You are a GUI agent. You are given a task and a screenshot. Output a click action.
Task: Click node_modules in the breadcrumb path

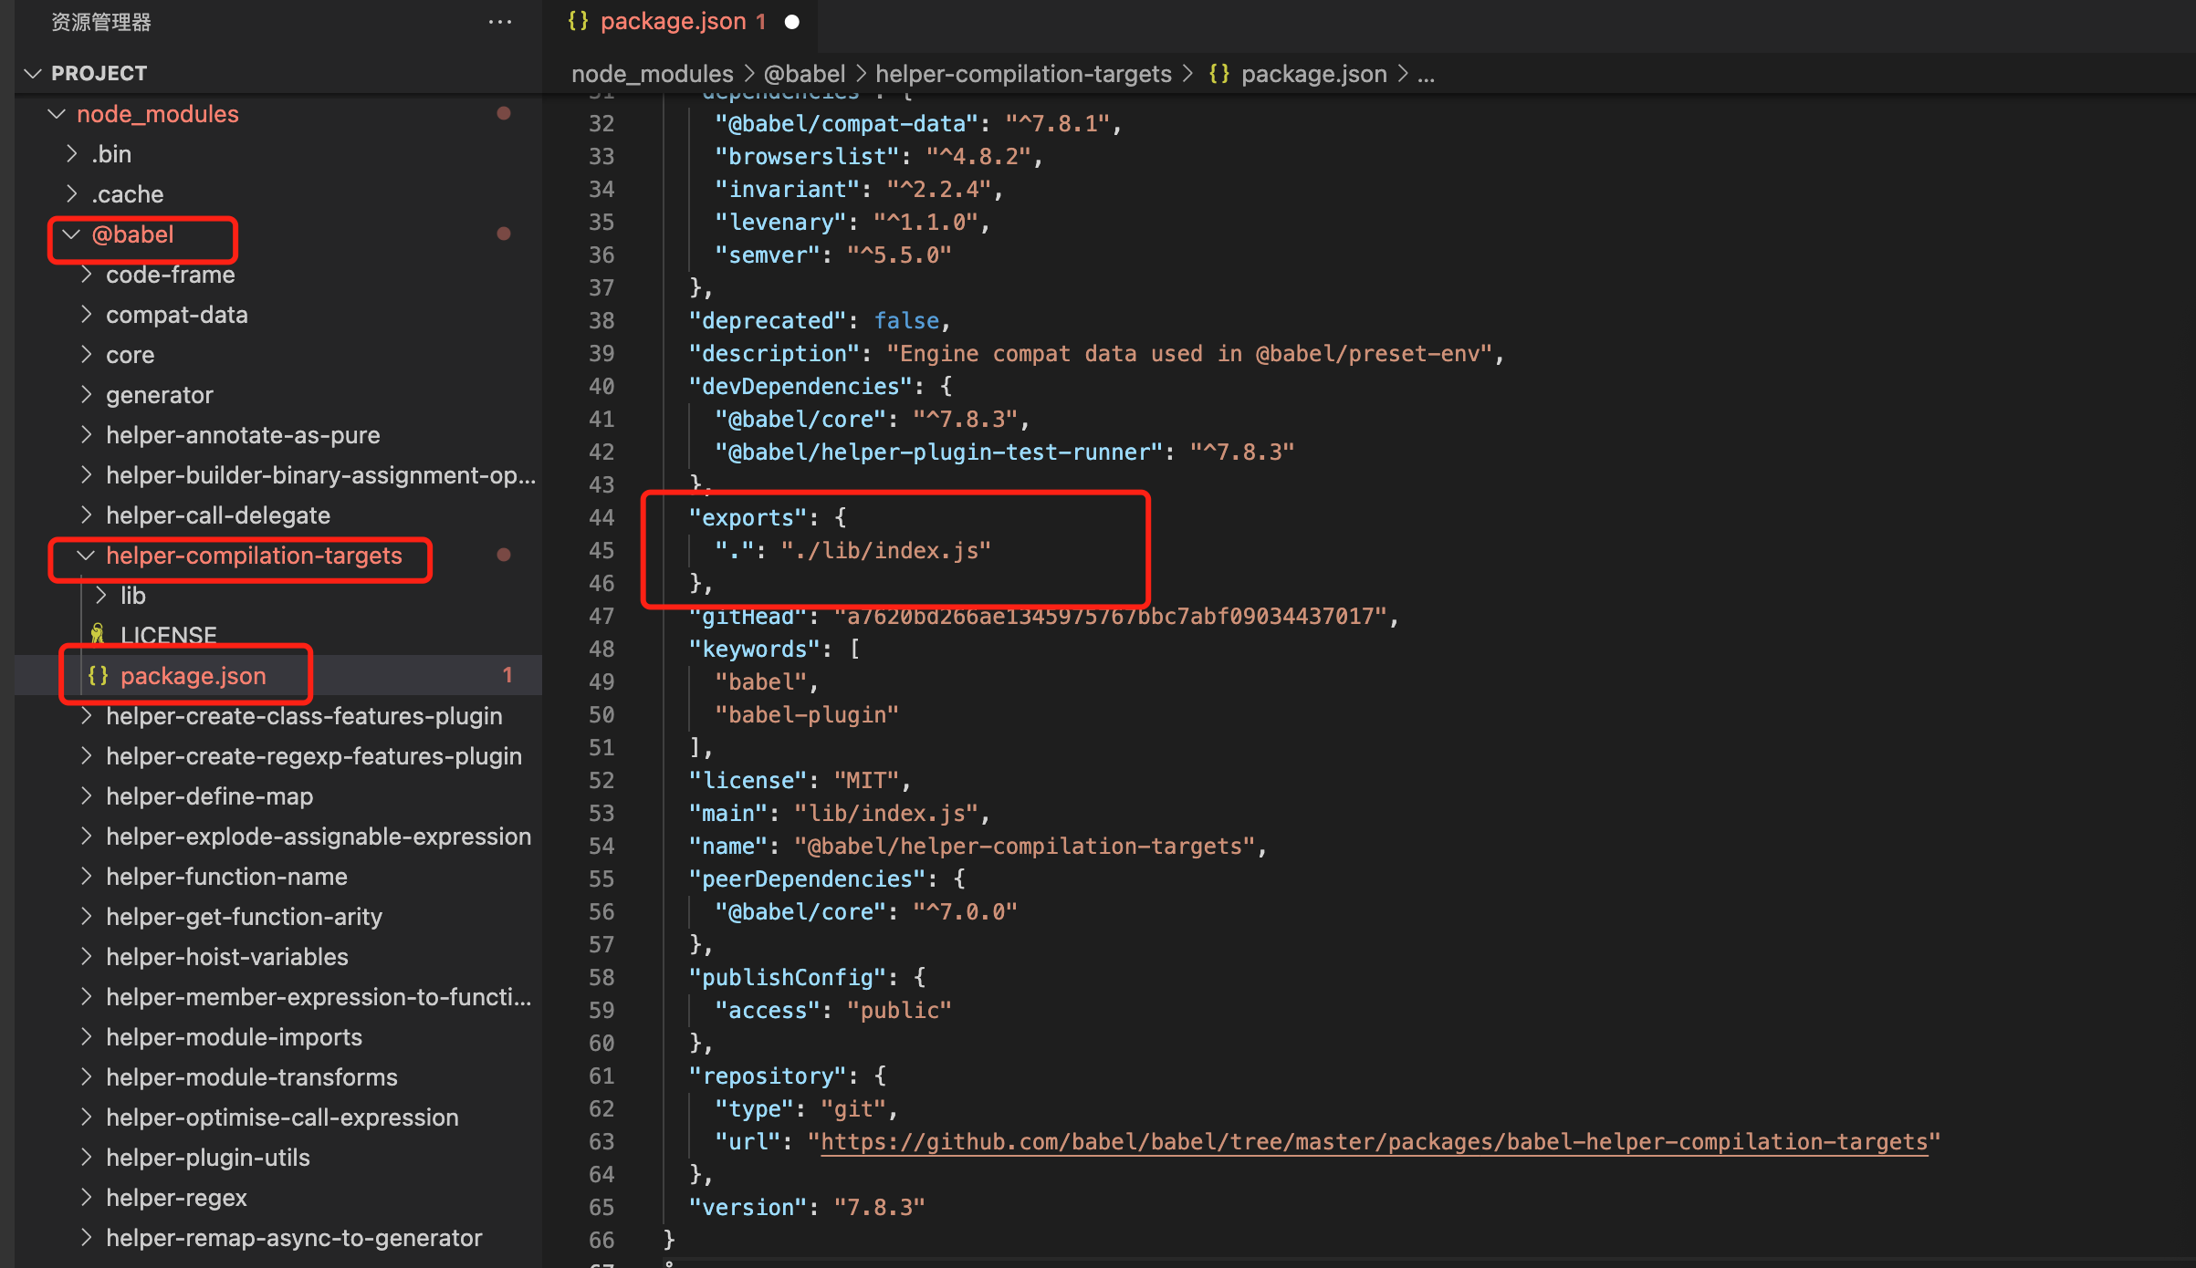pyautogui.click(x=652, y=74)
